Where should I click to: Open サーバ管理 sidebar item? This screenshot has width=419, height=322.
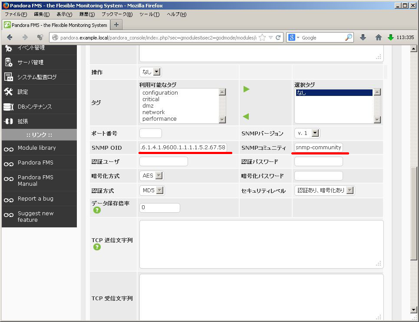click(39, 62)
